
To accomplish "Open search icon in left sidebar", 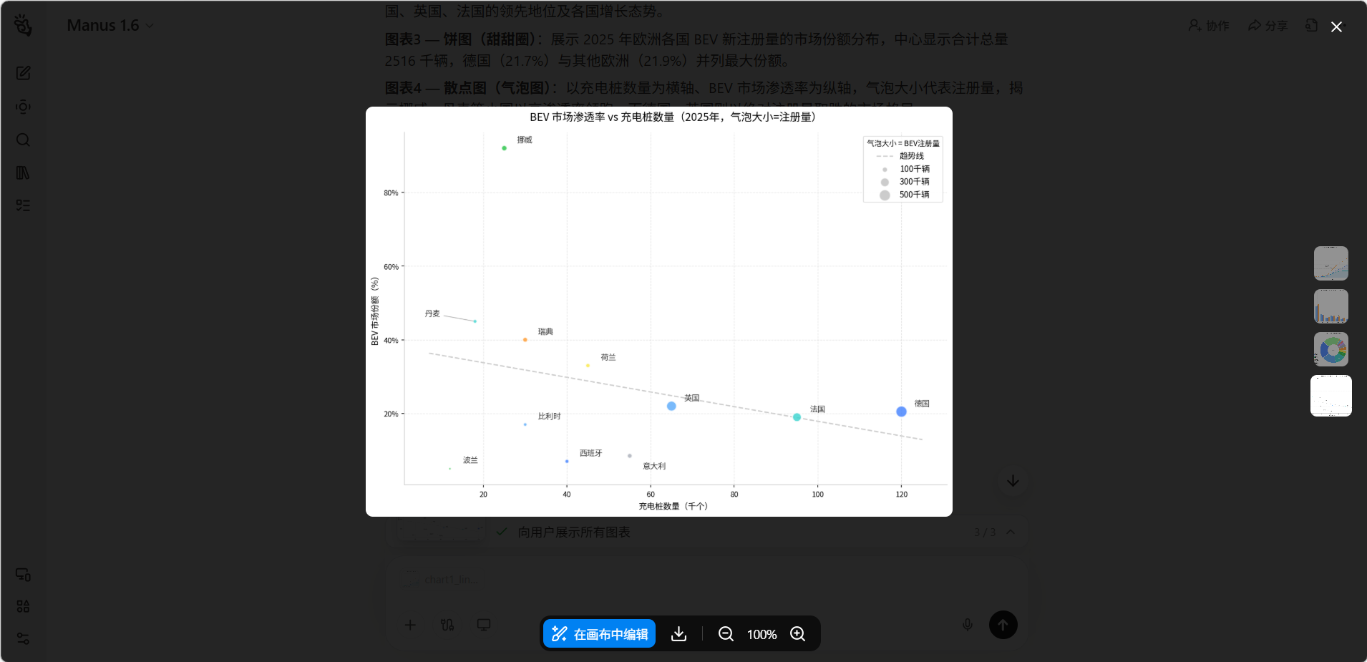I will (x=23, y=140).
